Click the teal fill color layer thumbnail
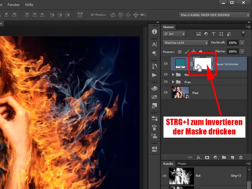Image resolution: width=252 pixels, height=189 pixels. pos(180,64)
